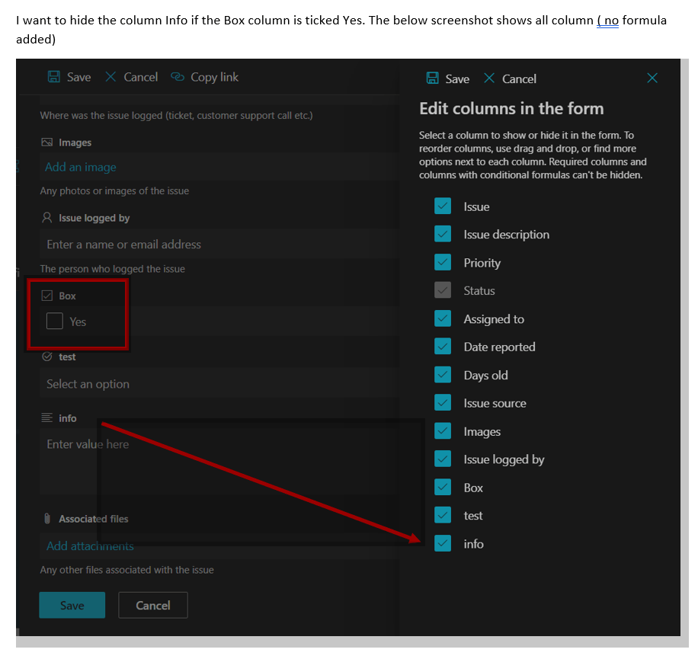This screenshot has height=659, width=698.
Task: Select the Assigned to column label
Action: (x=494, y=319)
